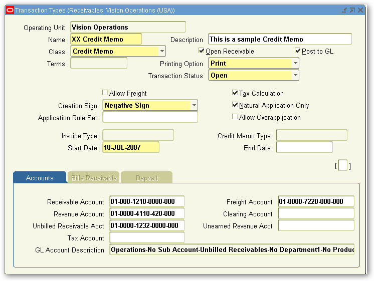Click the Start Date field
374x281 pixels.
click(x=131, y=147)
